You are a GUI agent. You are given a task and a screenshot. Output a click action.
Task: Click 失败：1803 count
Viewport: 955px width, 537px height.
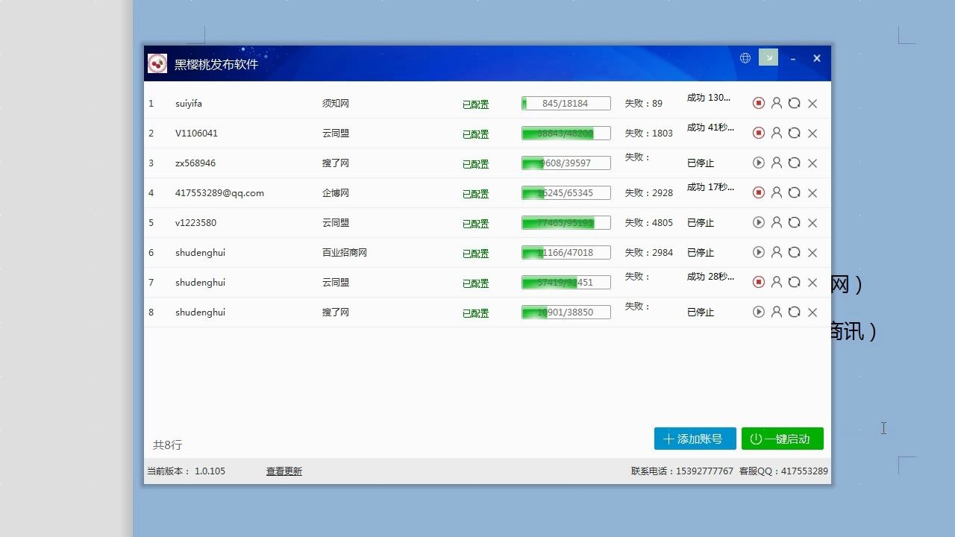(x=649, y=134)
